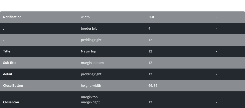Screen dimensions: 245x108
Task: Select the Close Button element cell
Action: (13, 86)
